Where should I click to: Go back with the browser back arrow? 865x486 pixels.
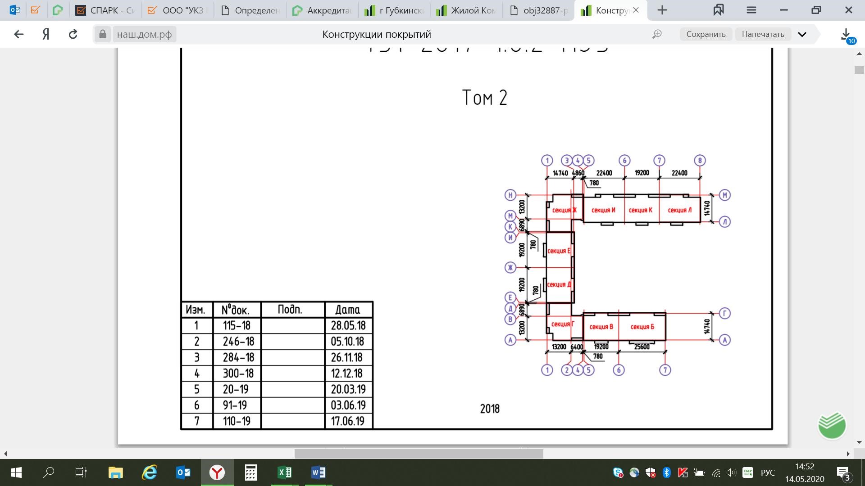pos(18,34)
